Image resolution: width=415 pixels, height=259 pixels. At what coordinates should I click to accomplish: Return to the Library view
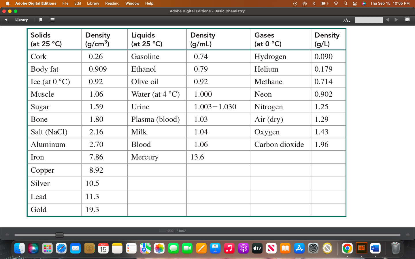click(21, 20)
